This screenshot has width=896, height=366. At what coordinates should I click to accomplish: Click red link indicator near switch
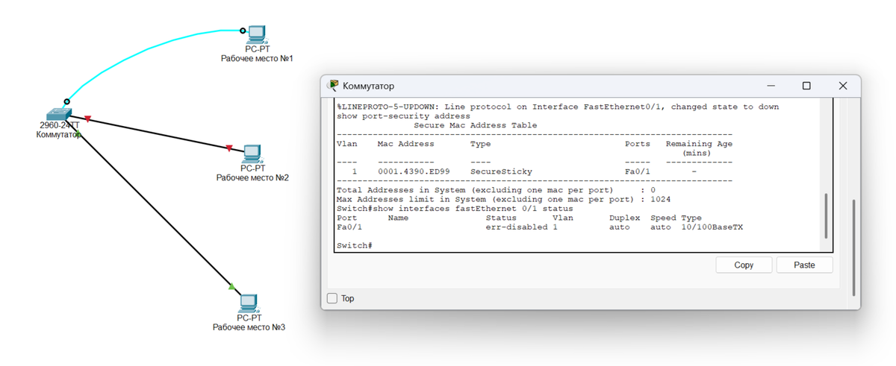point(87,119)
